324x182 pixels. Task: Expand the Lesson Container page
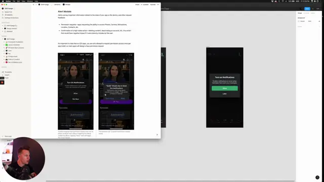(x=4, y=45)
